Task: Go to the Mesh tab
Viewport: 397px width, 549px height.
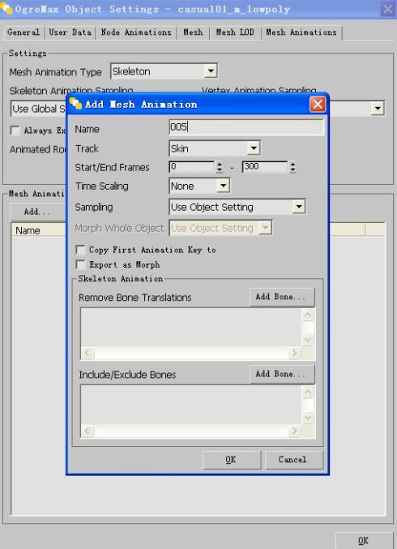Action: tap(193, 32)
